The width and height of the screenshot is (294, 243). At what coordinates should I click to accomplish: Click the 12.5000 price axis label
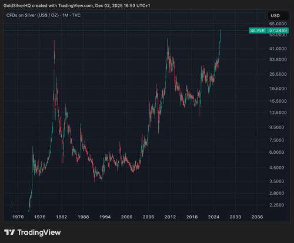[x=278, y=112]
